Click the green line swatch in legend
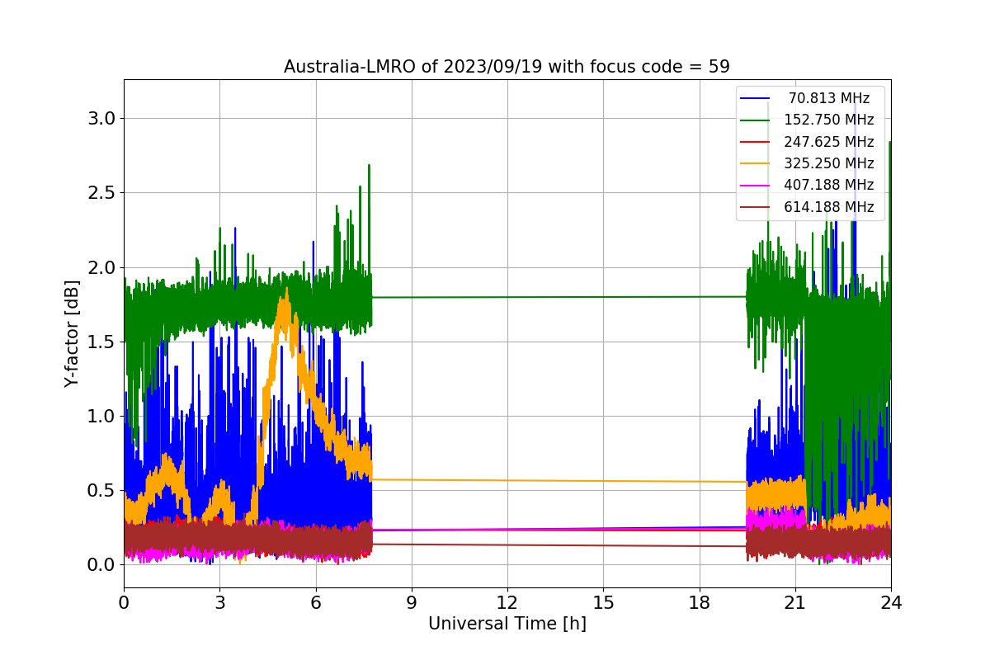 pyautogui.click(x=756, y=120)
